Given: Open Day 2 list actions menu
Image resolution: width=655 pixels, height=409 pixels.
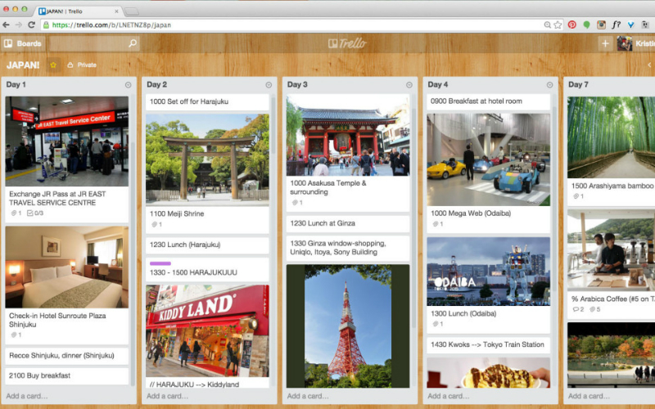Looking at the screenshot, I should point(269,85).
